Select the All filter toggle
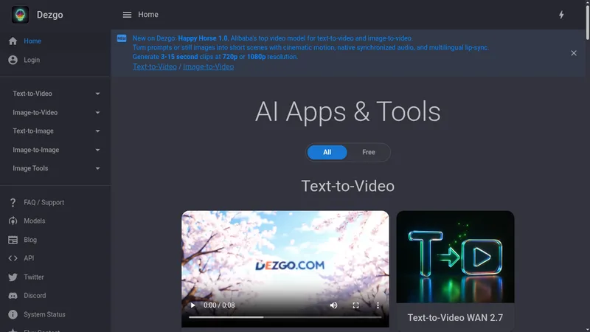The image size is (590, 332). 327,153
